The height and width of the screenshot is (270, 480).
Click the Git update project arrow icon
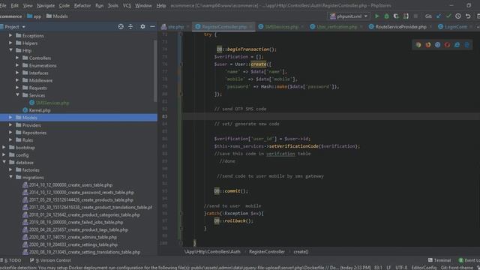[x=439, y=16]
